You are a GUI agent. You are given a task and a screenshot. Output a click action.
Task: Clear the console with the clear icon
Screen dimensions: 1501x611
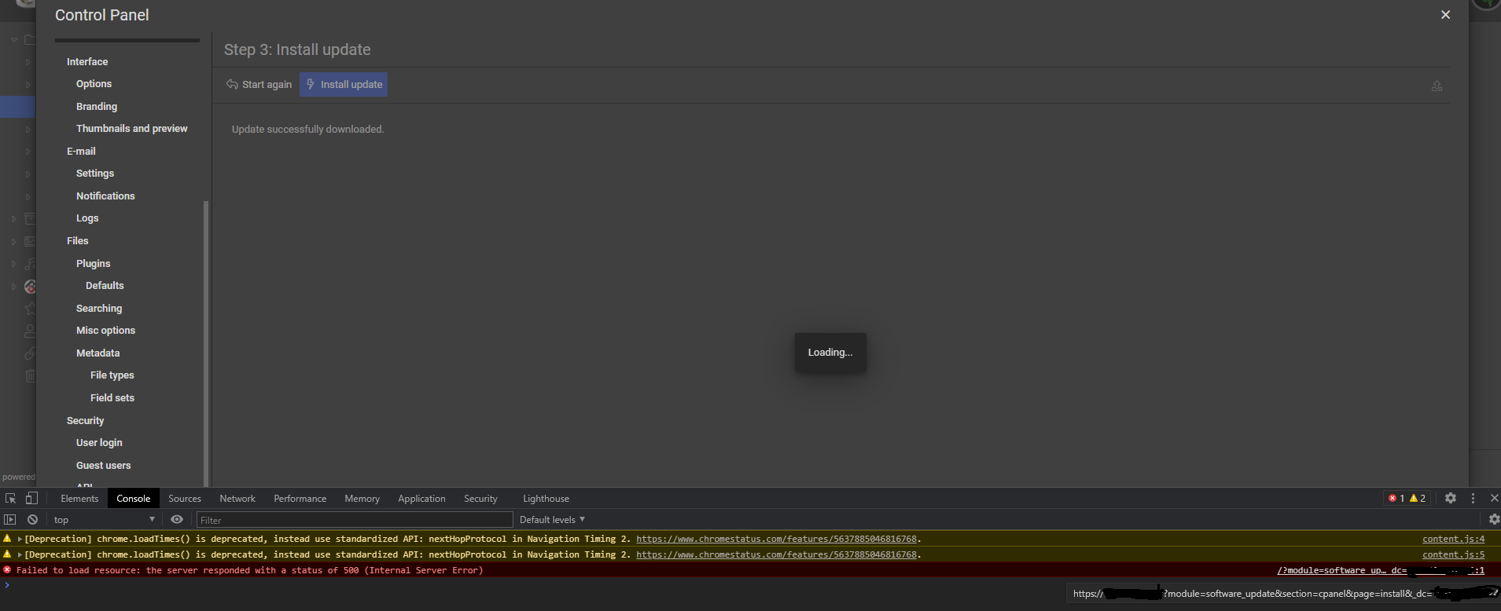coord(32,520)
